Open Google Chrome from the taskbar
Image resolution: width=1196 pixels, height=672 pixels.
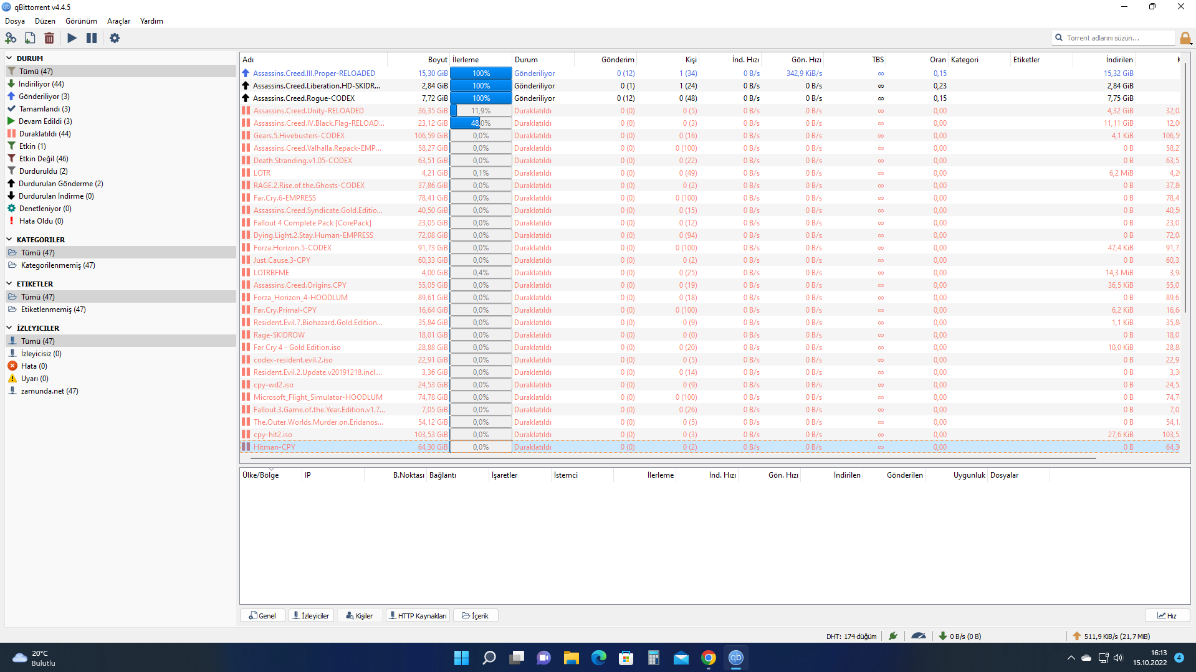(x=708, y=658)
